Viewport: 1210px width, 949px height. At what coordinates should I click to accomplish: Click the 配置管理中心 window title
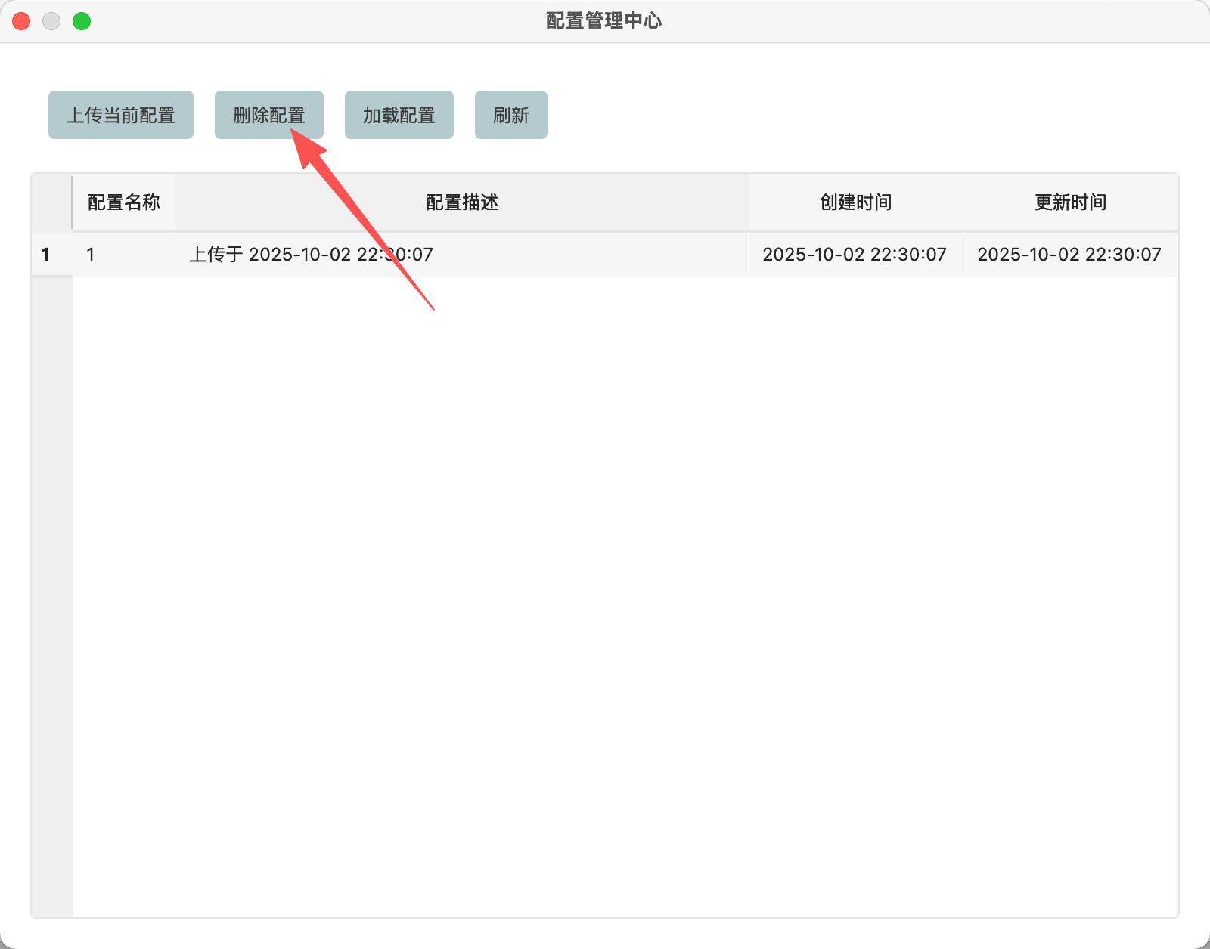[603, 21]
